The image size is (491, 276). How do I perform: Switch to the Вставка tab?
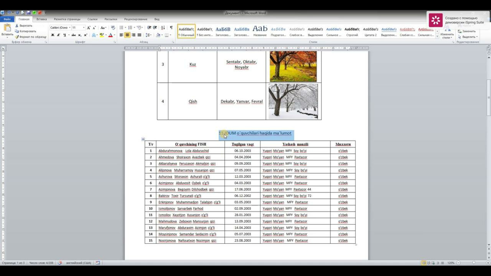click(41, 19)
